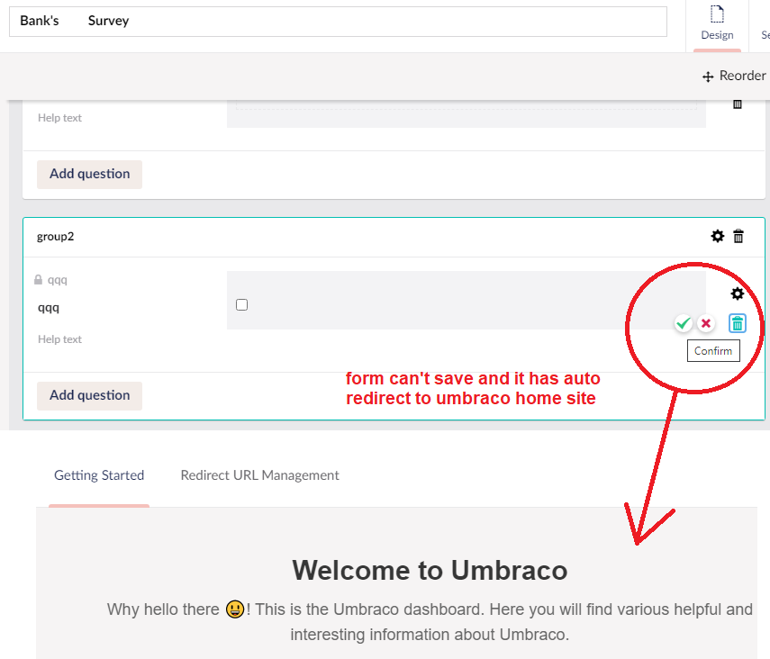Delete group2 with trash icon
This screenshot has width=770, height=659.
(738, 236)
